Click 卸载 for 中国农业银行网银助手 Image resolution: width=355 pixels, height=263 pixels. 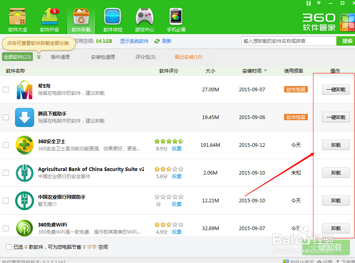(x=336, y=200)
